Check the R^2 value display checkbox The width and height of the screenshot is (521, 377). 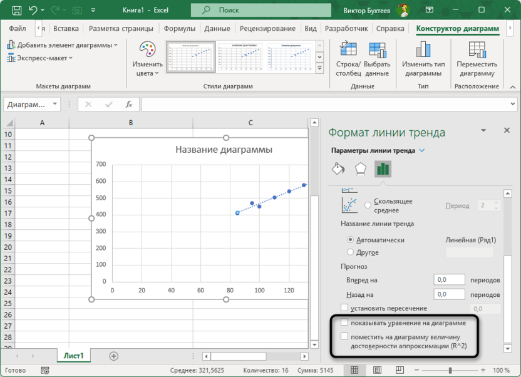(x=344, y=336)
